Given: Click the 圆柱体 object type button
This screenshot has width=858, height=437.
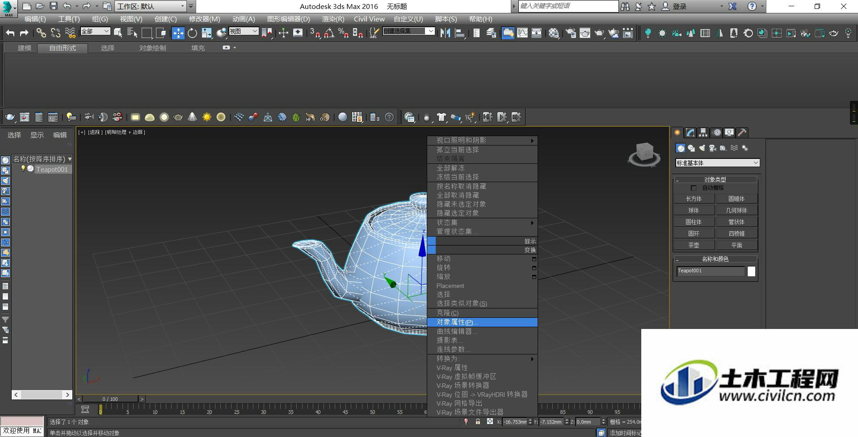Looking at the screenshot, I should (x=694, y=222).
